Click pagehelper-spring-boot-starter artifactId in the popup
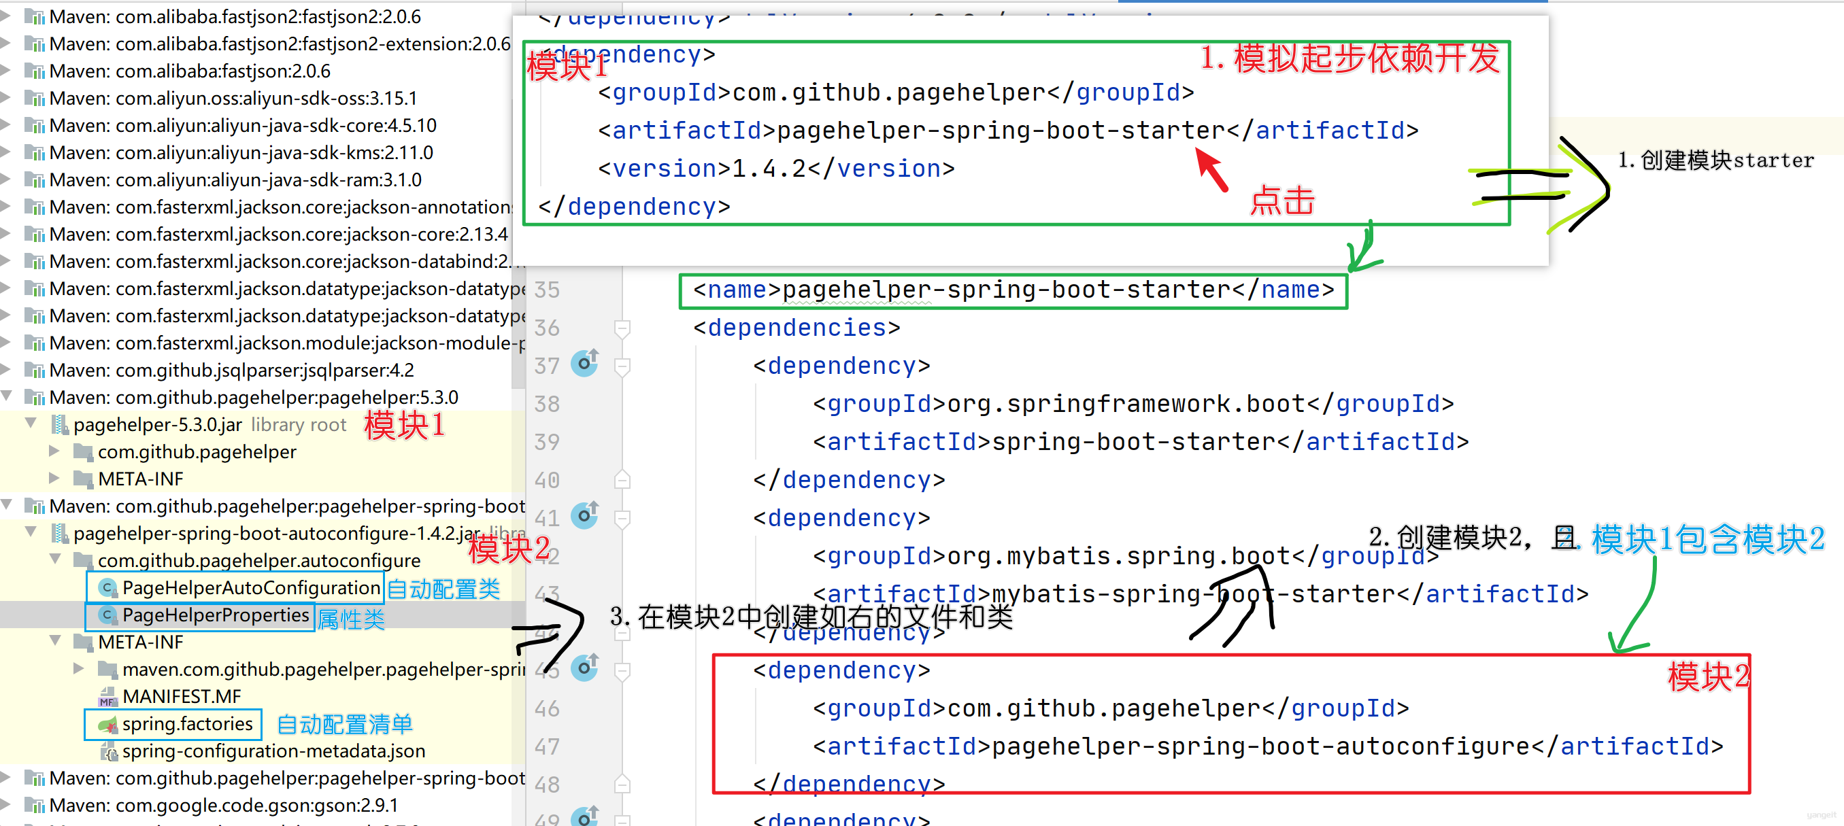The width and height of the screenshot is (1844, 826). pyautogui.click(x=1001, y=131)
